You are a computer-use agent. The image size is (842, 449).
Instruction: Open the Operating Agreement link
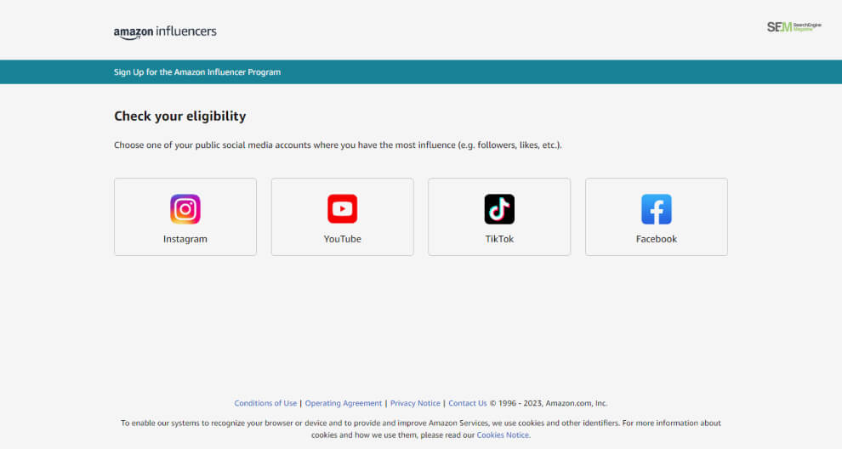344,403
